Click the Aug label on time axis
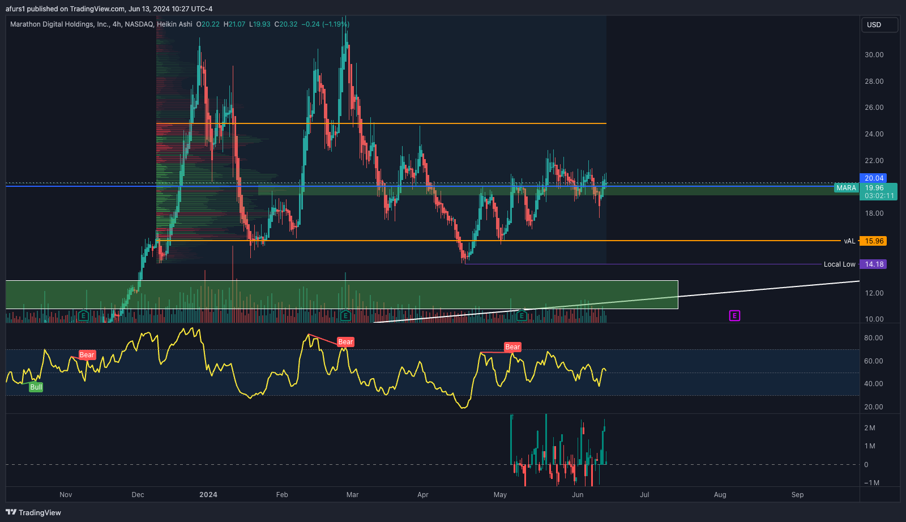906x522 pixels. coord(720,495)
